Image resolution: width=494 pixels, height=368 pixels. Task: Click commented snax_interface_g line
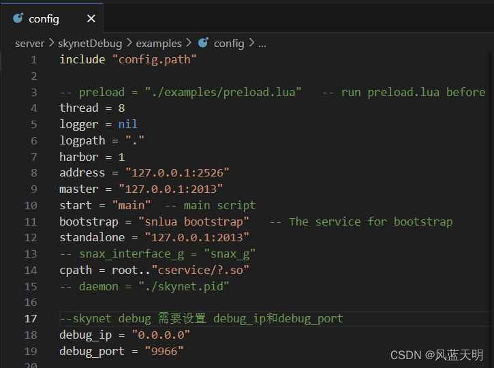pyautogui.click(x=157, y=254)
